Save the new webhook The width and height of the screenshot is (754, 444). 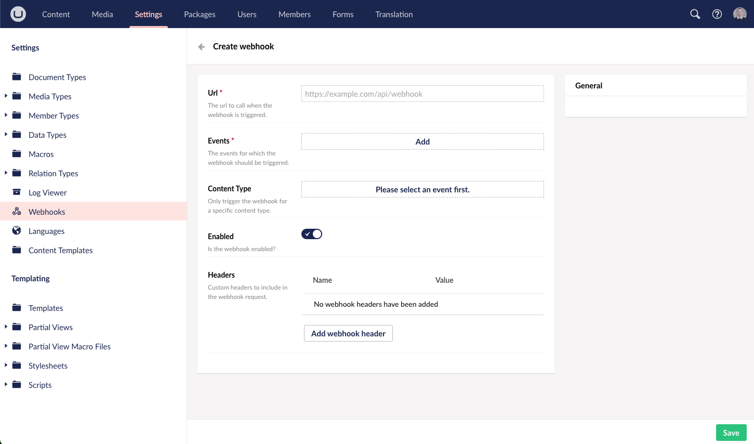pos(731,433)
